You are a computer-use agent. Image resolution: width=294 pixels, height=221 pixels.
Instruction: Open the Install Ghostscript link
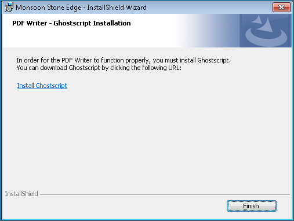(42, 86)
